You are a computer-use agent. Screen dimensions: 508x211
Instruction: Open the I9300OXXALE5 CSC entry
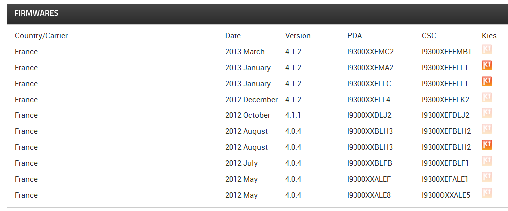coord(446,195)
